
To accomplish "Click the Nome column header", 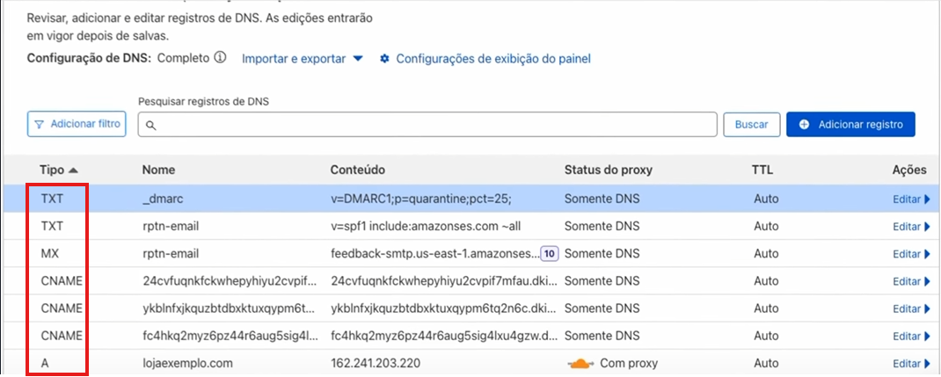I will 158,170.
